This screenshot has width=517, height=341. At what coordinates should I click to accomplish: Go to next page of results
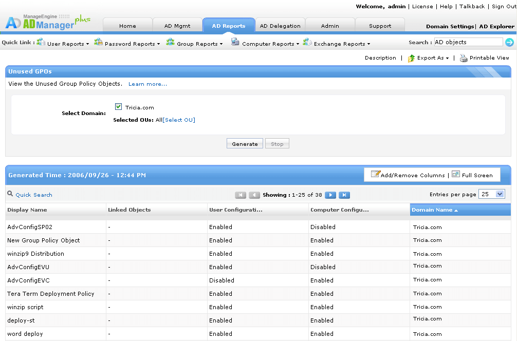330,195
